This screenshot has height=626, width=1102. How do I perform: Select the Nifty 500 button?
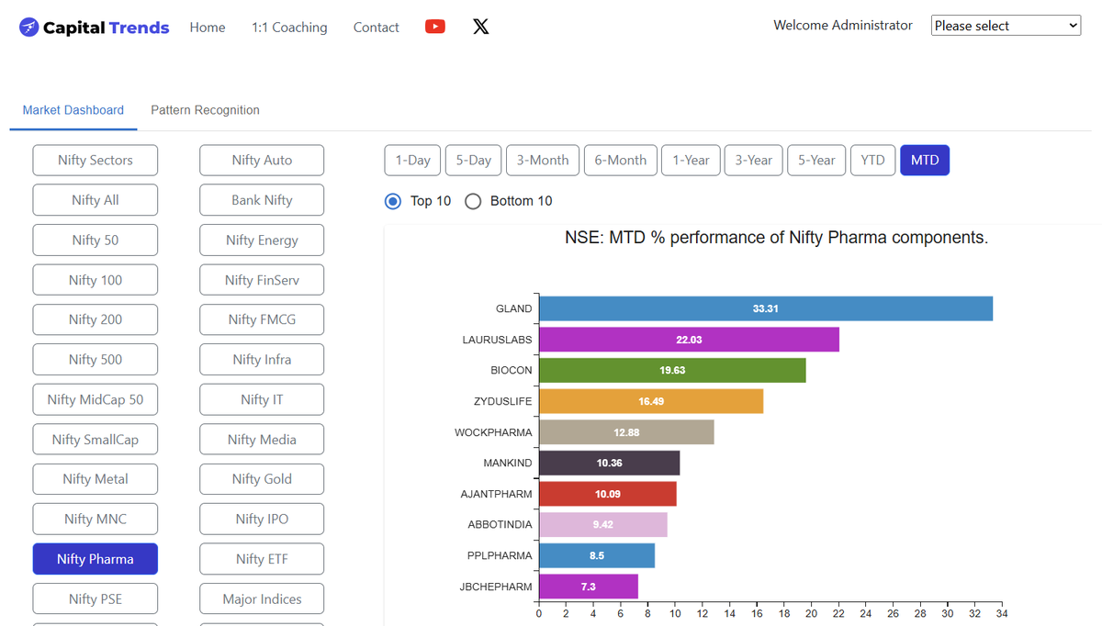[96, 360]
